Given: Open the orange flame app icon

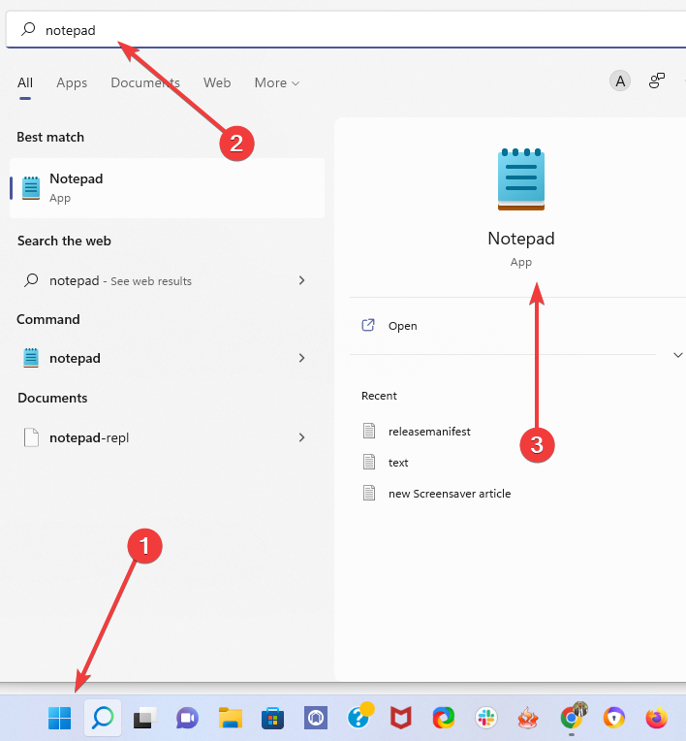Looking at the screenshot, I should pos(528,719).
